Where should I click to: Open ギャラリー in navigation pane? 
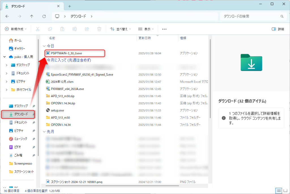(17, 48)
